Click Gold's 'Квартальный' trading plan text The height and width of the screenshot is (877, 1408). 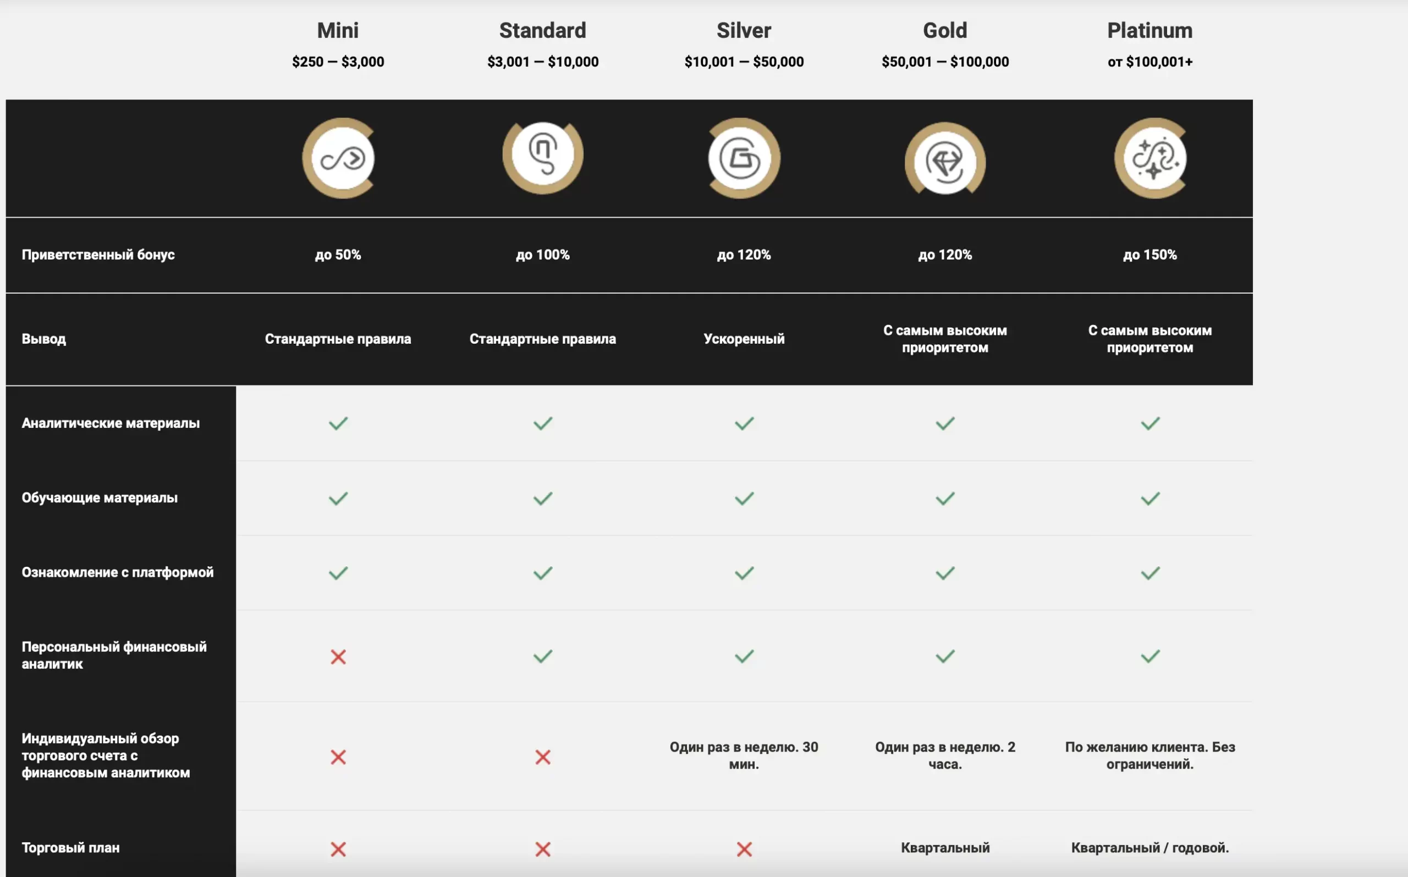click(x=945, y=847)
